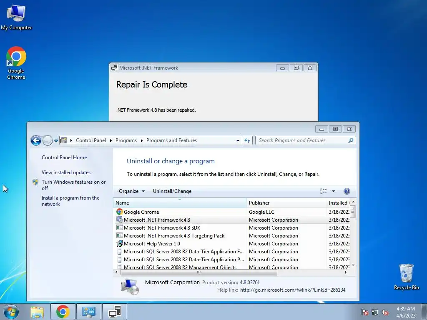Click Control Panel breadcrumb
The image size is (427, 320).
click(90, 140)
